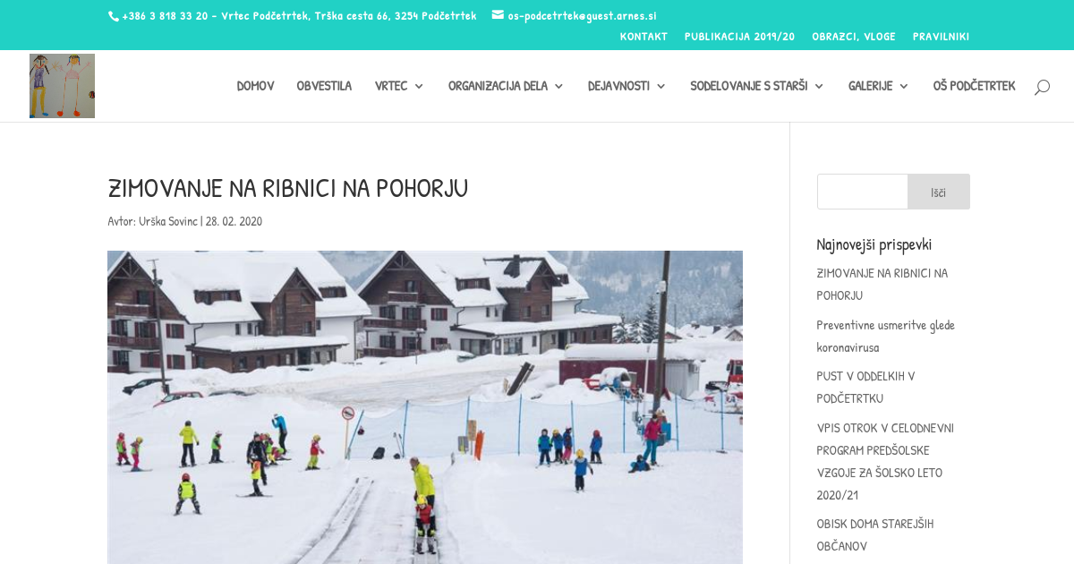Image resolution: width=1074 pixels, height=564 pixels.
Task: Open Publikacija 2019/20 link
Action: (x=739, y=37)
